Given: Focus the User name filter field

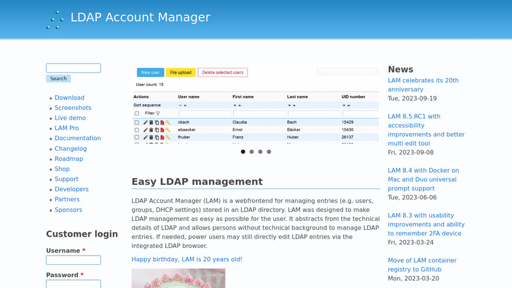Looking at the screenshot, I should [x=205, y=113].
